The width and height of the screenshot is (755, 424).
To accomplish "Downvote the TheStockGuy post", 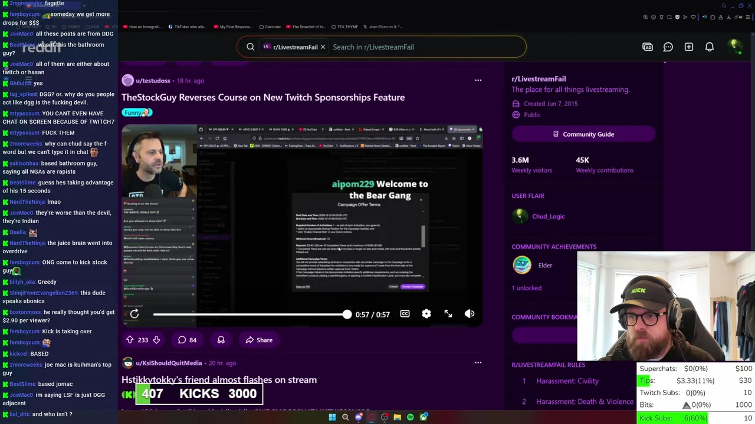I will click(x=156, y=340).
